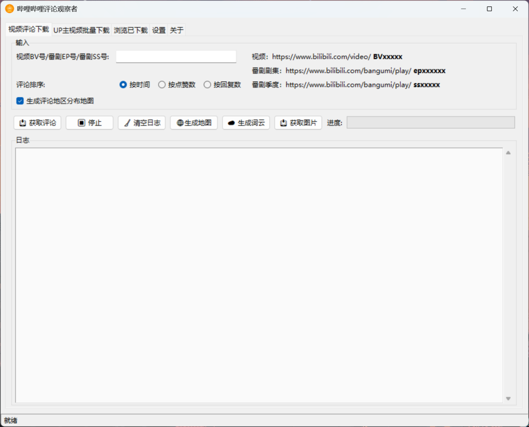Click the app icon in the title bar
This screenshot has width=529, height=427.
coord(9,8)
